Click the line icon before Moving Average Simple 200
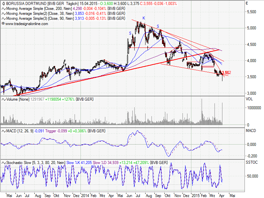Screen dimensions: 264x198 tap(4, 9)
